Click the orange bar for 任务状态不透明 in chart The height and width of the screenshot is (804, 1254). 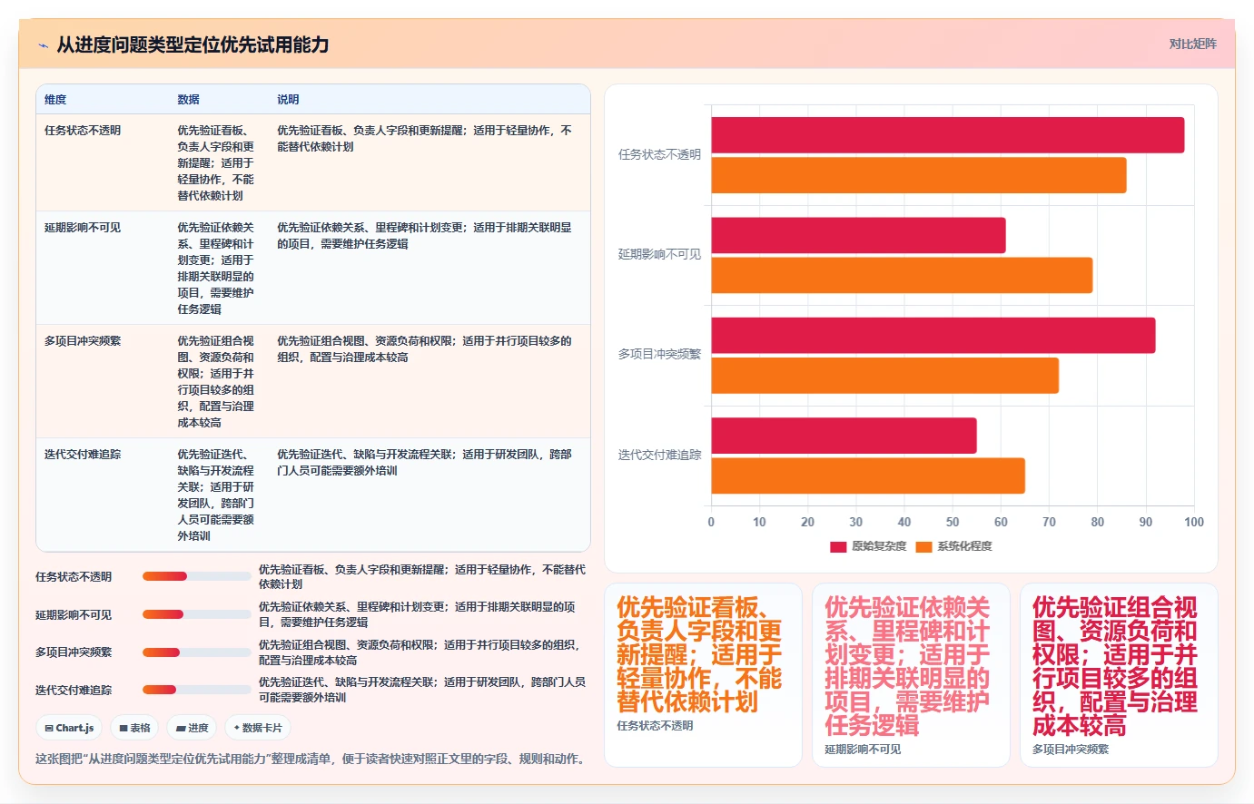[919, 175]
